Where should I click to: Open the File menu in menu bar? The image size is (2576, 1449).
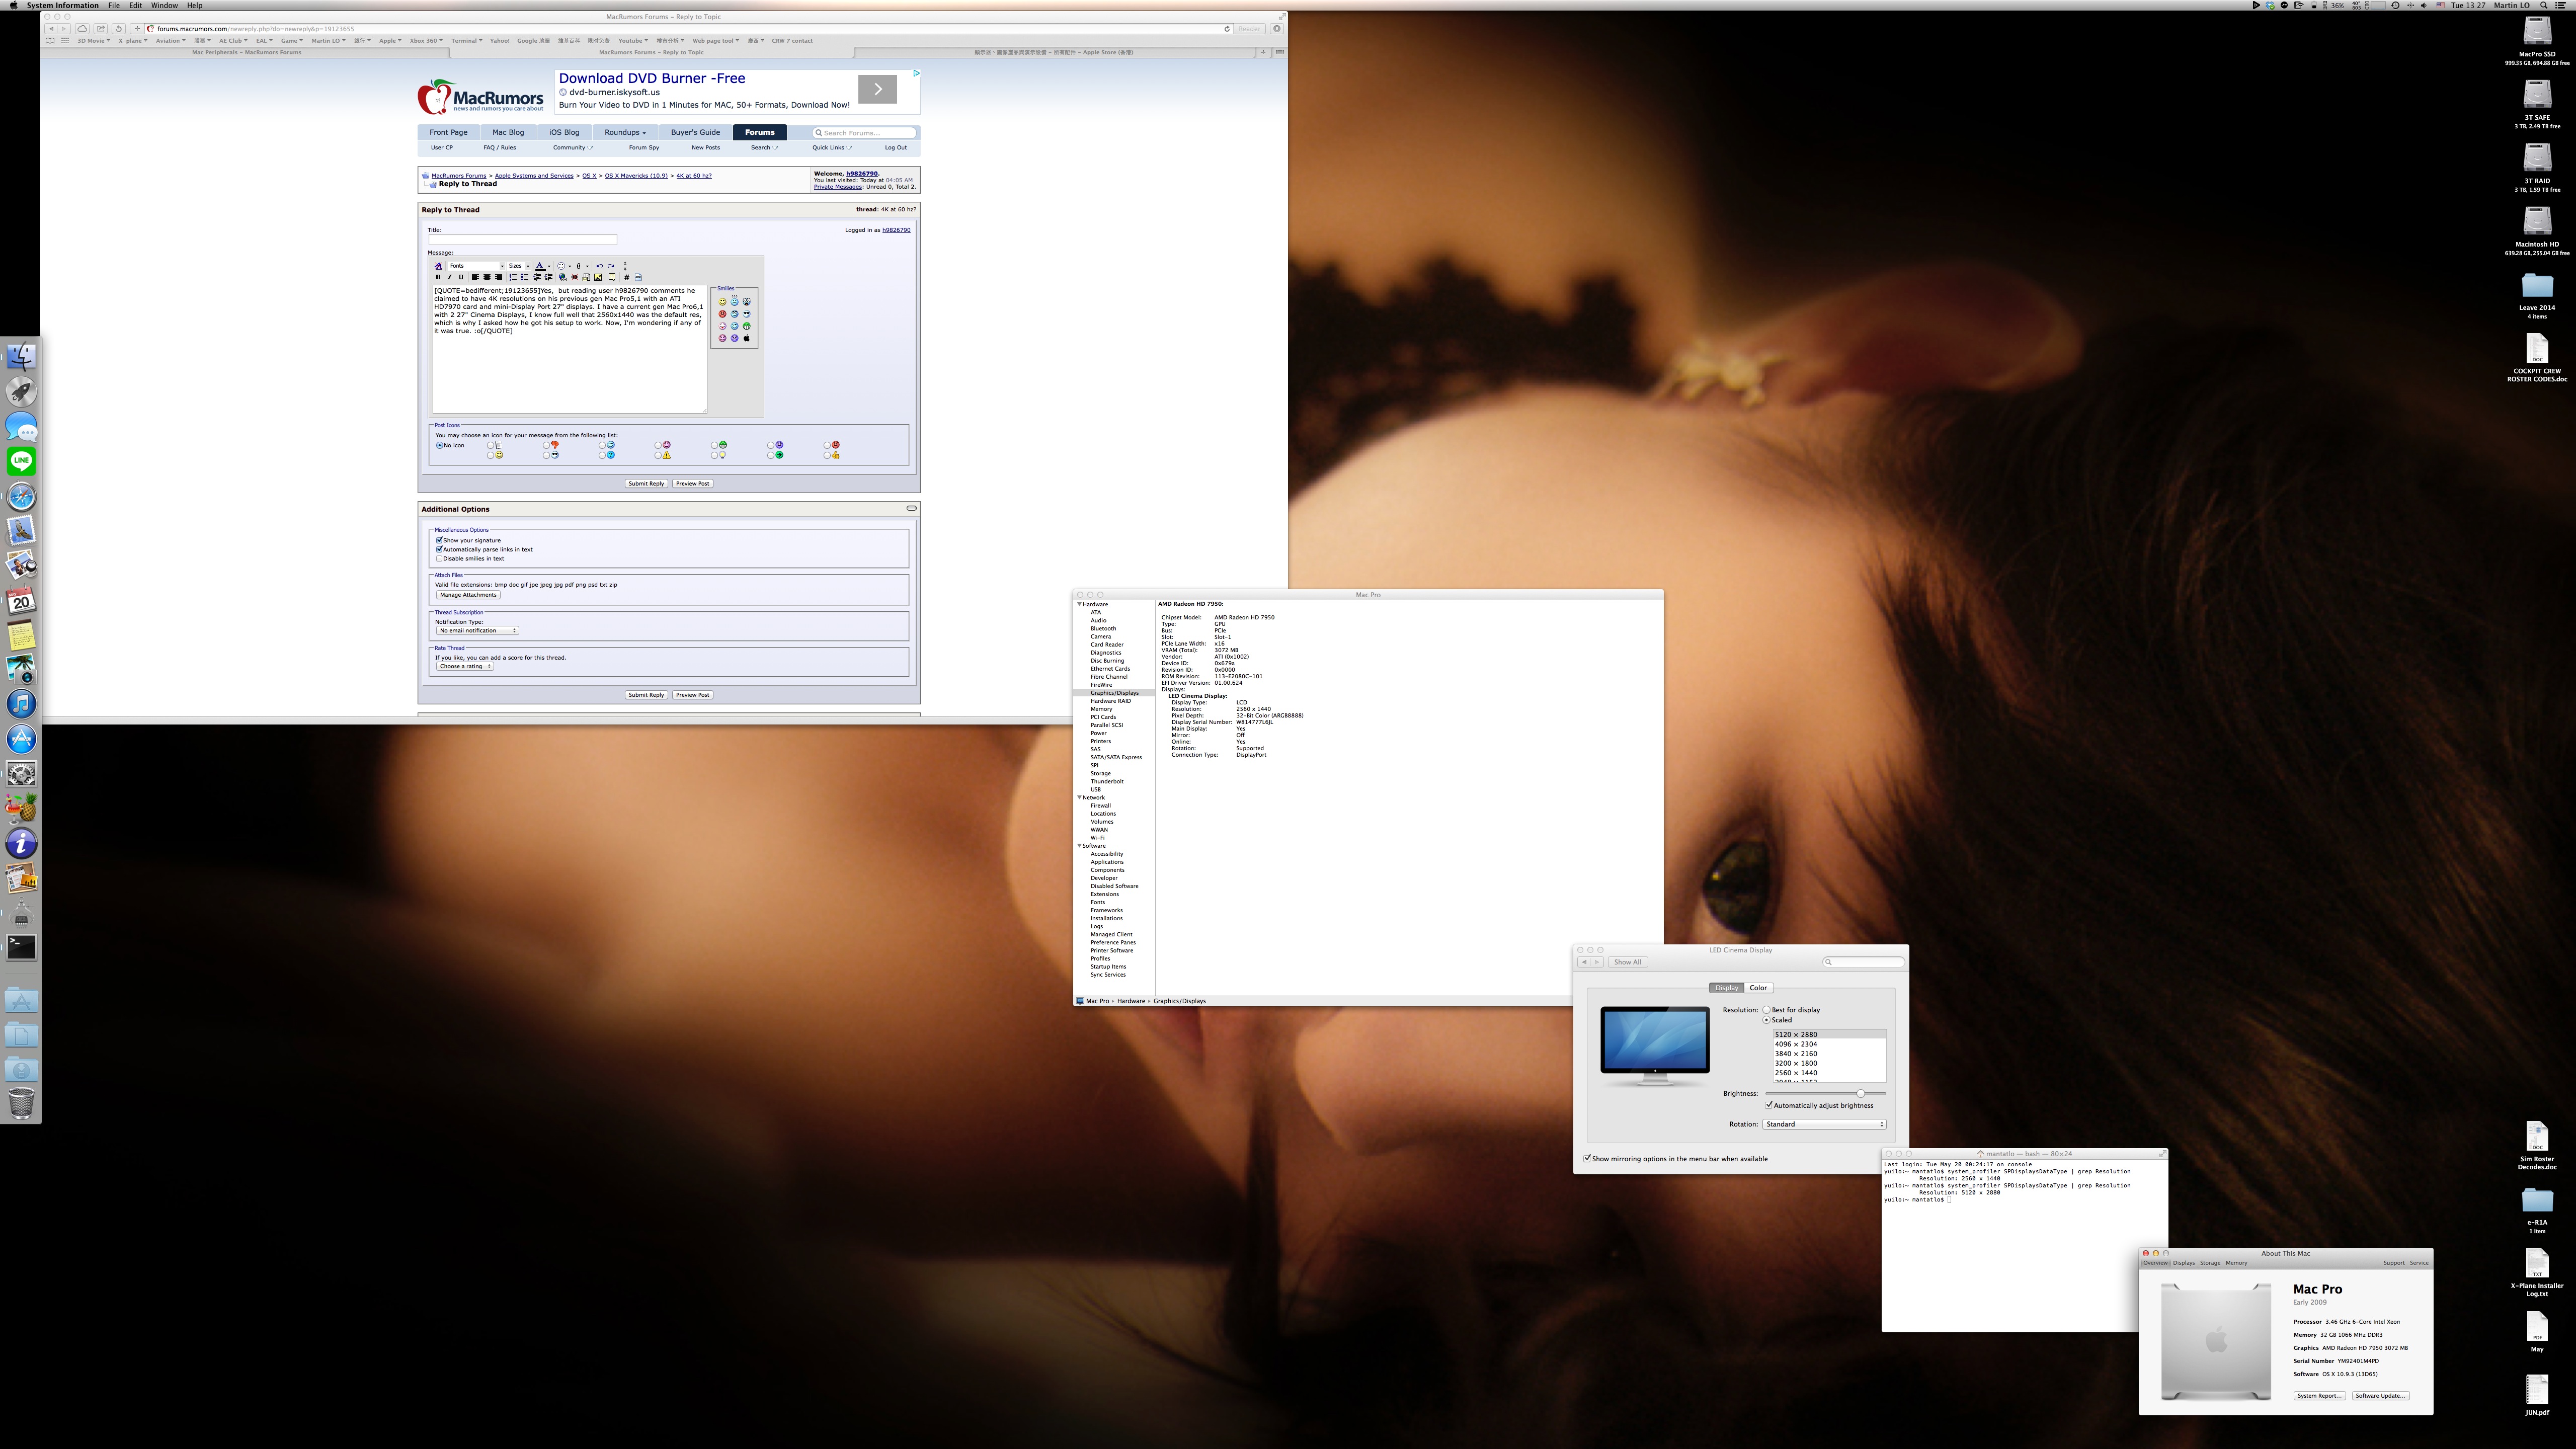pyautogui.click(x=114, y=5)
